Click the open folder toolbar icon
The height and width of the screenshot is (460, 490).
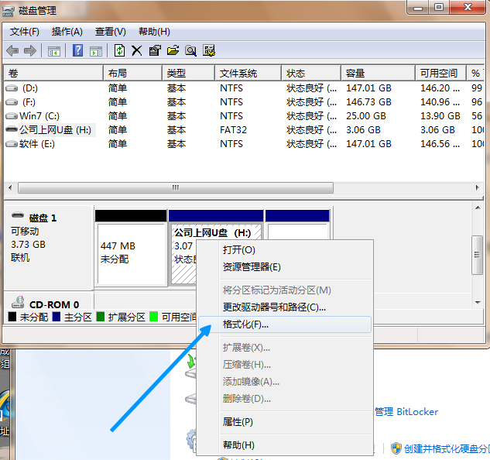pyautogui.click(x=173, y=50)
